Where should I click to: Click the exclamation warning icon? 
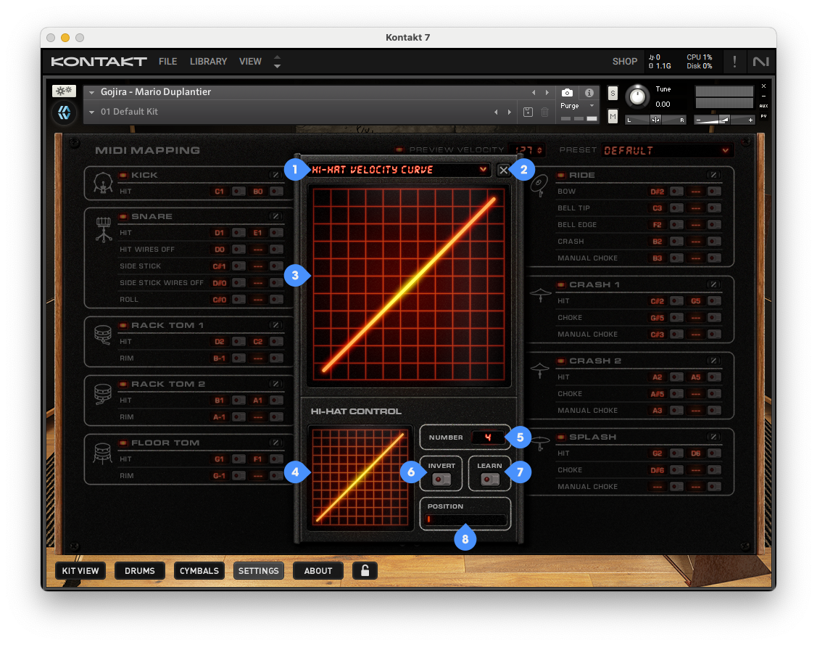coord(734,62)
